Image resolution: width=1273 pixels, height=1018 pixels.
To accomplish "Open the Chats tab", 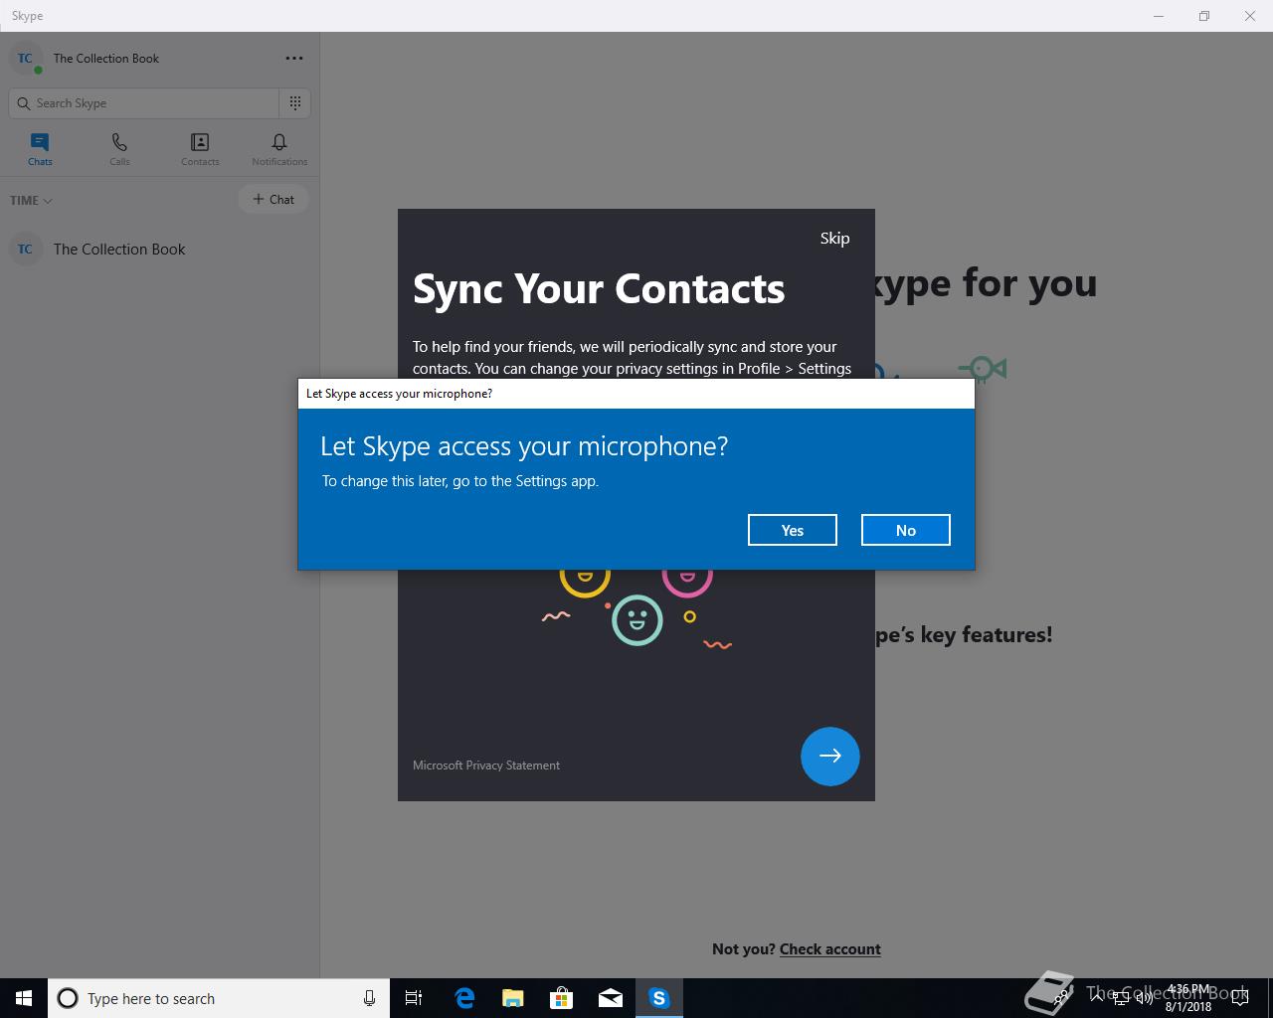I will click(40, 149).
